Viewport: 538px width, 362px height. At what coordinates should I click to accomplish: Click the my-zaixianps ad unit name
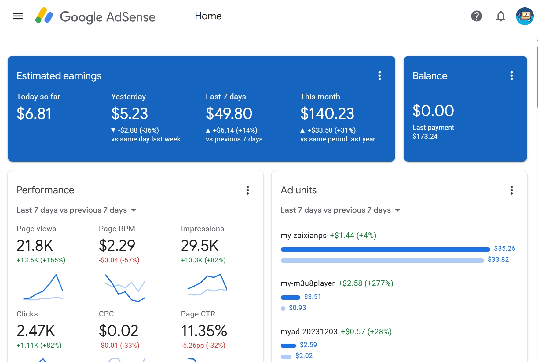303,236
